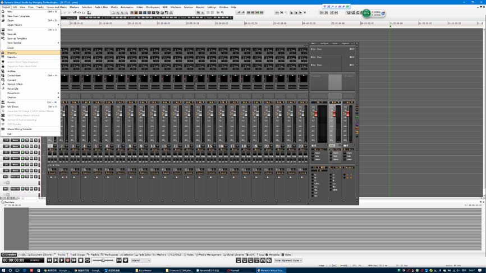Toggle the Loop playback button

coord(88,261)
